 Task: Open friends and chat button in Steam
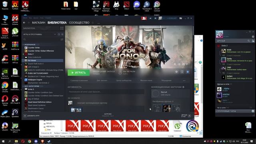click(x=186, y=116)
